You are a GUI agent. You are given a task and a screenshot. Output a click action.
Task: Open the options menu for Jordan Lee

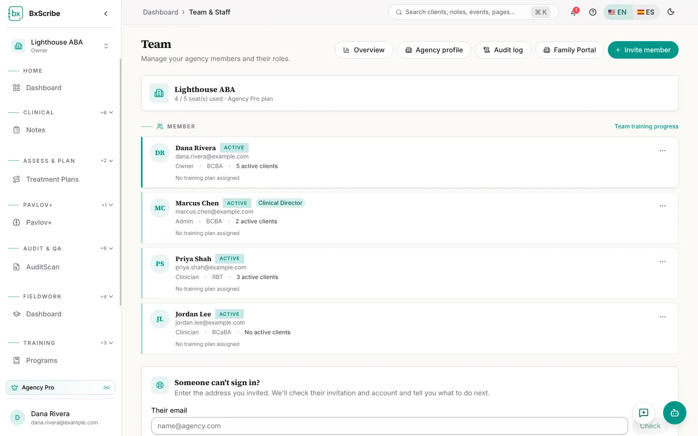[663, 317]
